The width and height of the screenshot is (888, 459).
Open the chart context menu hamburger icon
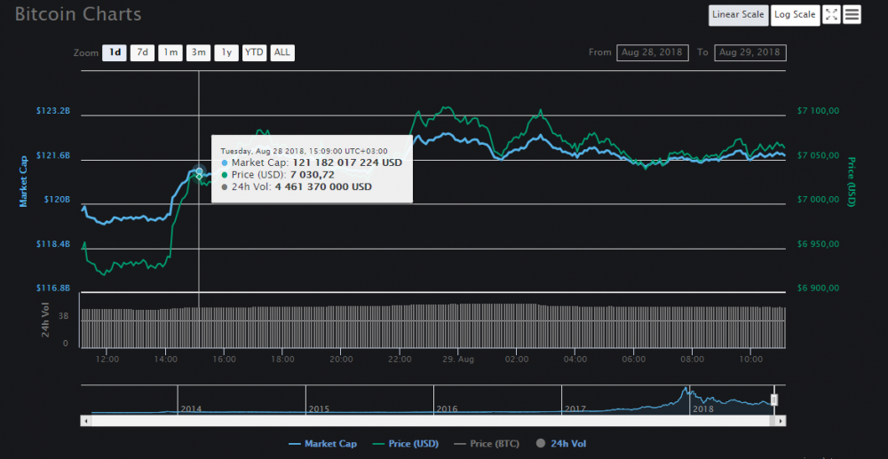852,15
